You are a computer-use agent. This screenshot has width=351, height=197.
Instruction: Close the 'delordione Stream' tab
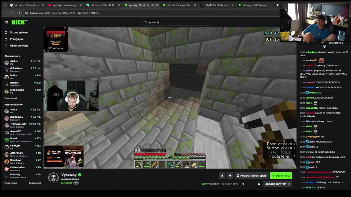point(195,5)
